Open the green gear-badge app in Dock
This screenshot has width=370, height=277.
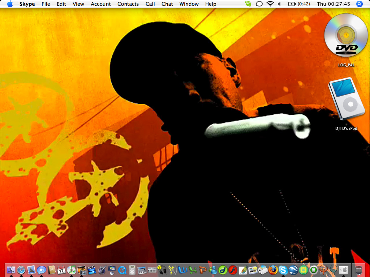313,270
